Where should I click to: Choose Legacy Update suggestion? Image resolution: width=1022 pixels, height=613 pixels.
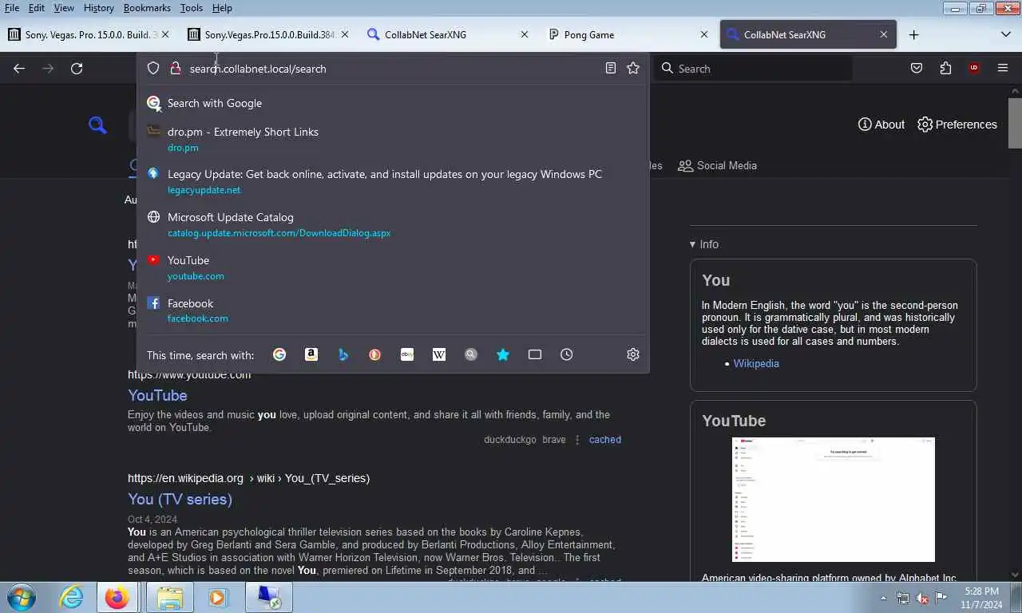click(x=393, y=181)
